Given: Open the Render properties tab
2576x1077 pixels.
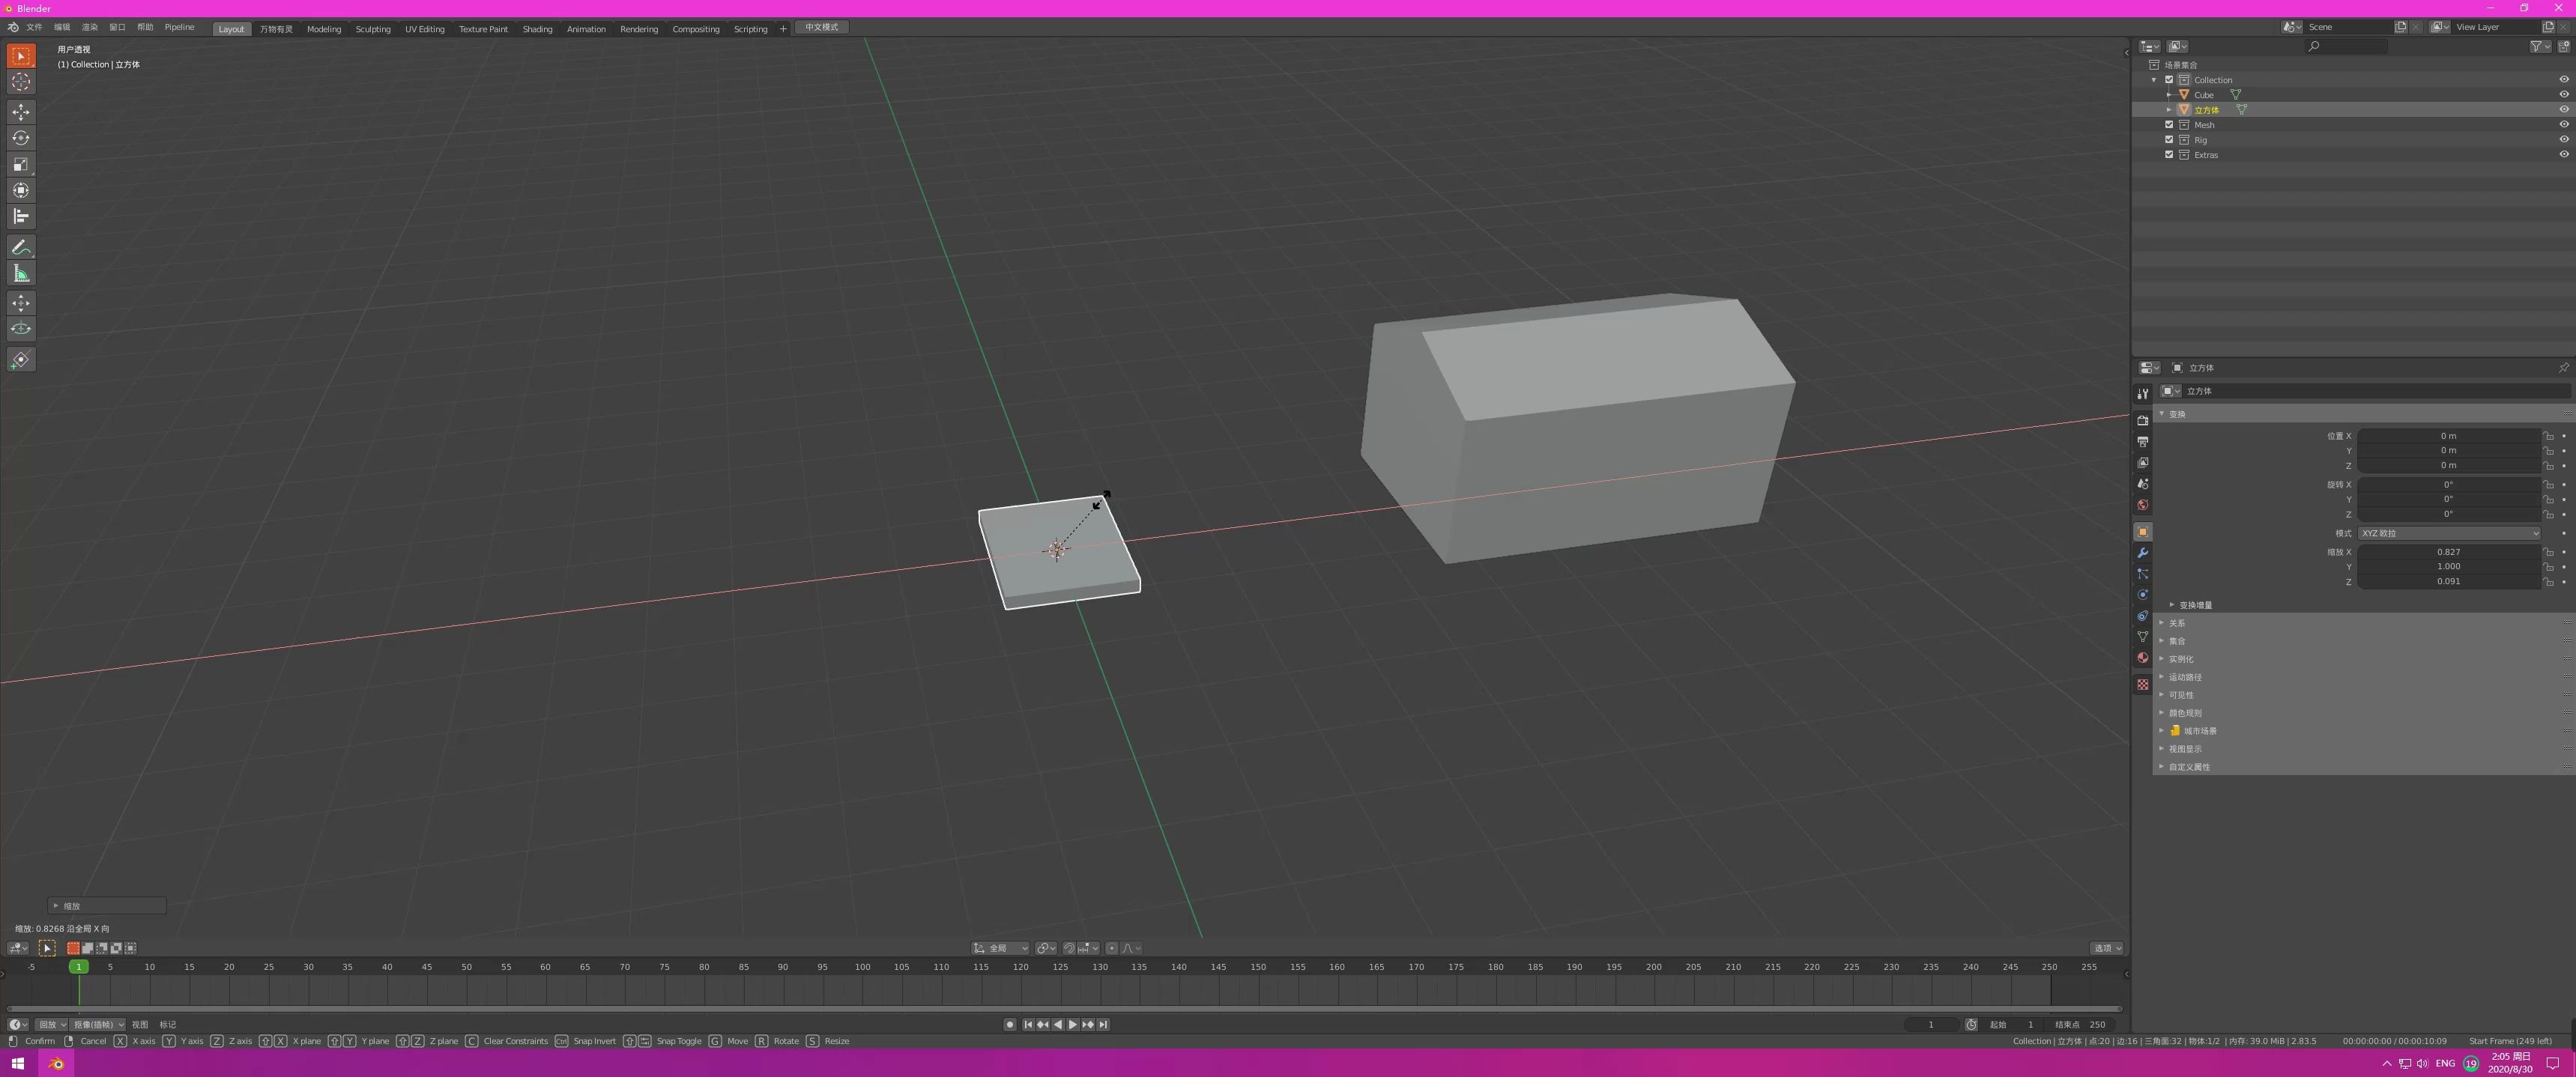Looking at the screenshot, I should click(x=2142, y=422).
